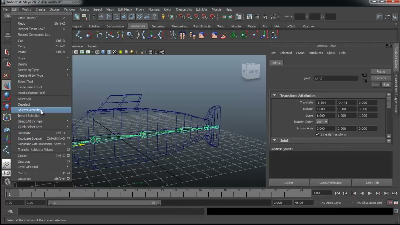Choose Deselect from Edit menu
400x225 pixels.
point(41,104)
